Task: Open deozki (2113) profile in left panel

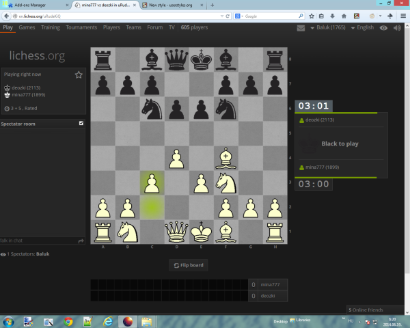Action: click(x=26, y=88)
